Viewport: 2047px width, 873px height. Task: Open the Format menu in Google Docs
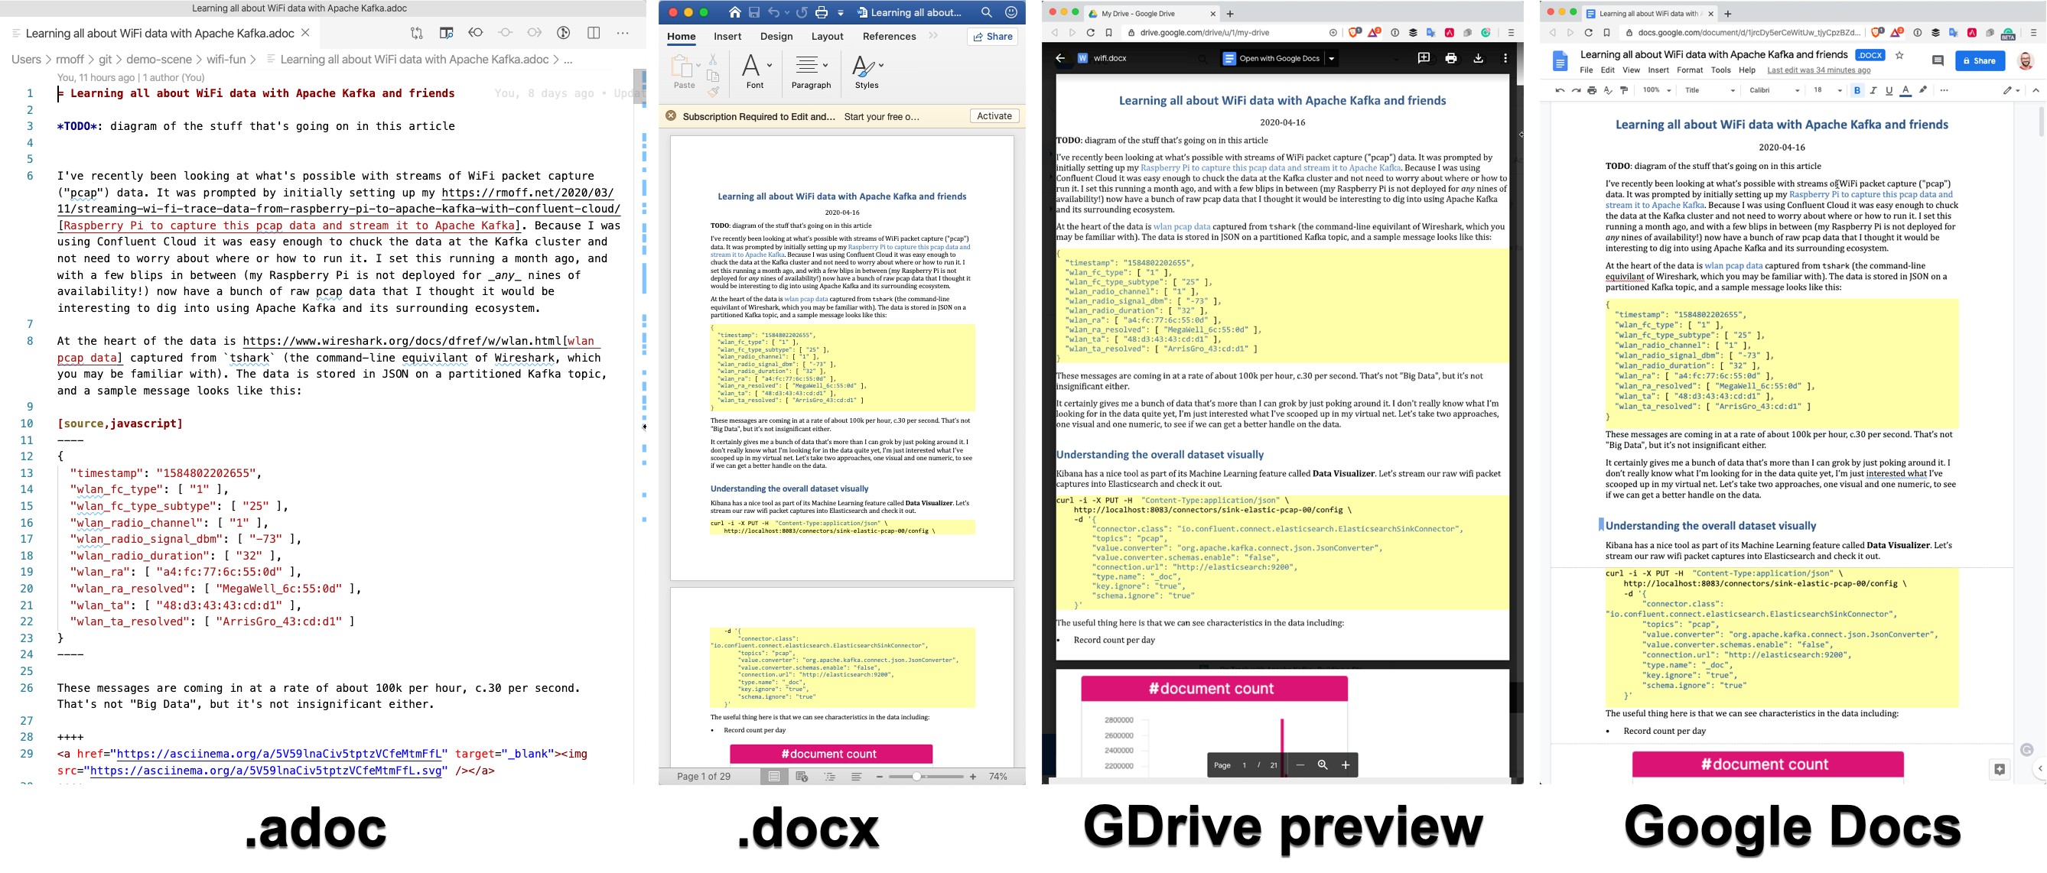coord(1690,70)
